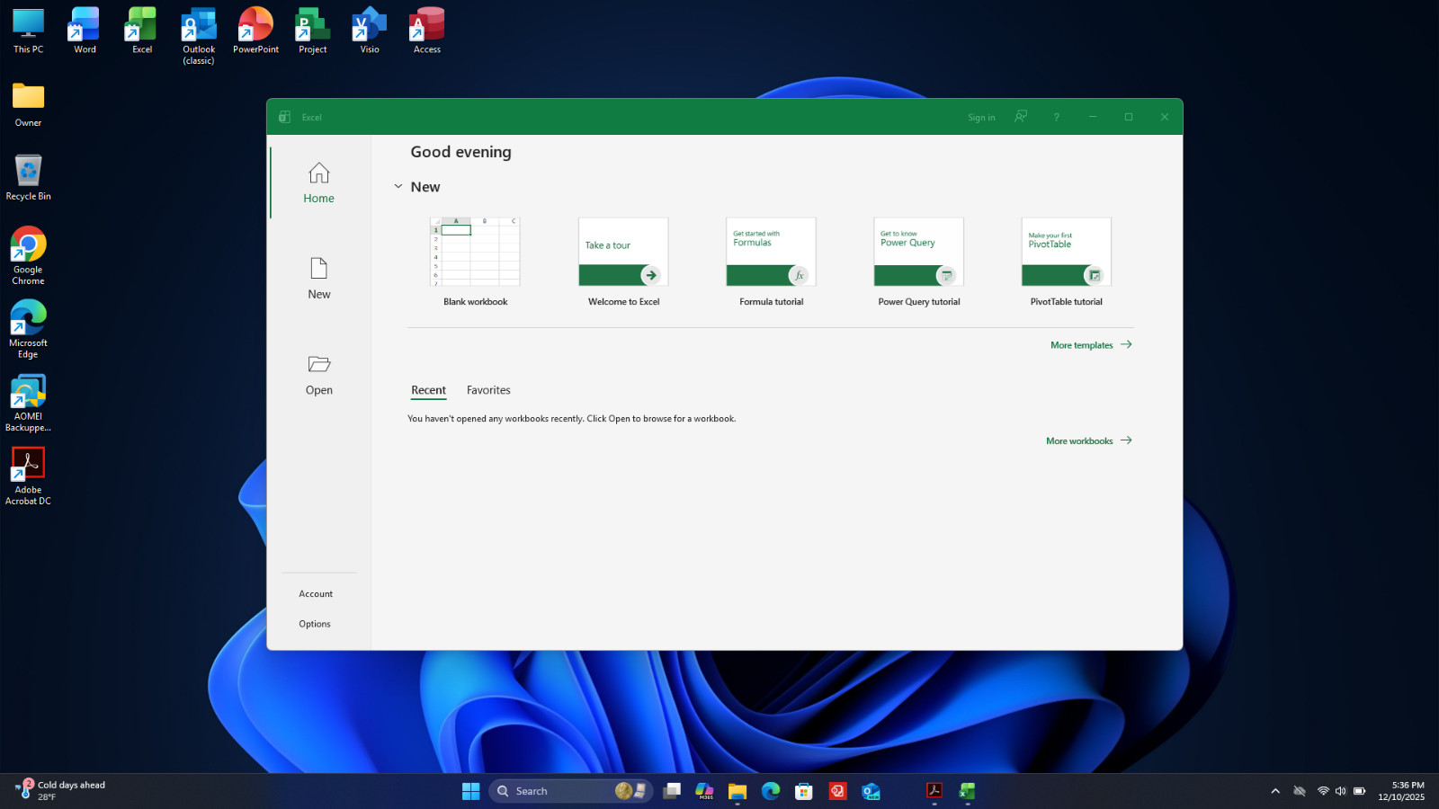This screenshot has height=809, width=1439.
Task: Click Sign in on Excel title bar
Action: click(981, 118)
